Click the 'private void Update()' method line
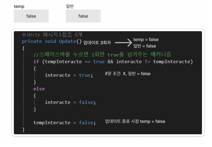Viewport: 212px width, 147px height. [x=52, y=41]
